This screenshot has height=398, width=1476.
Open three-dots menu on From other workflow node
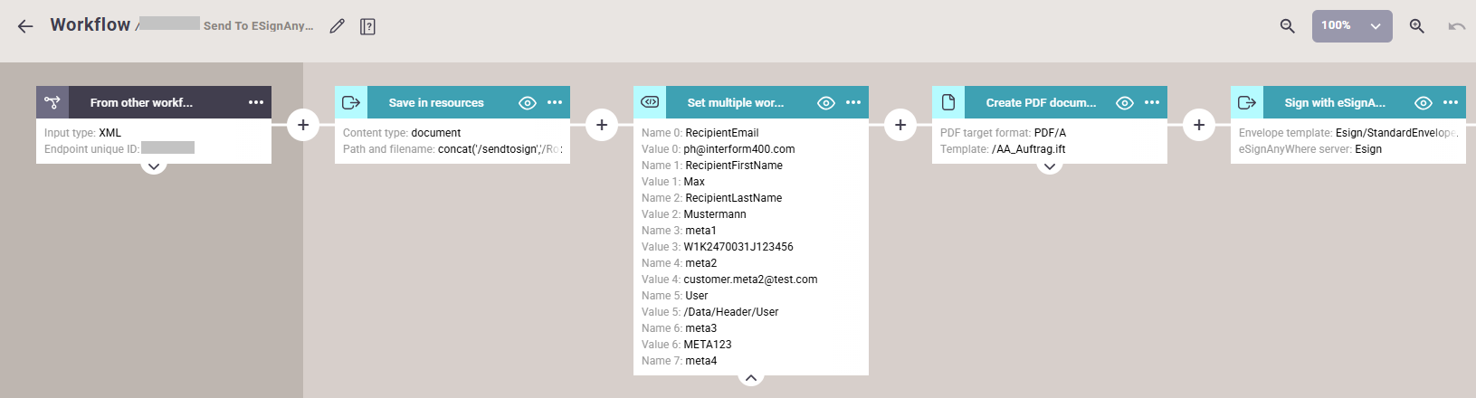[256, 102]
